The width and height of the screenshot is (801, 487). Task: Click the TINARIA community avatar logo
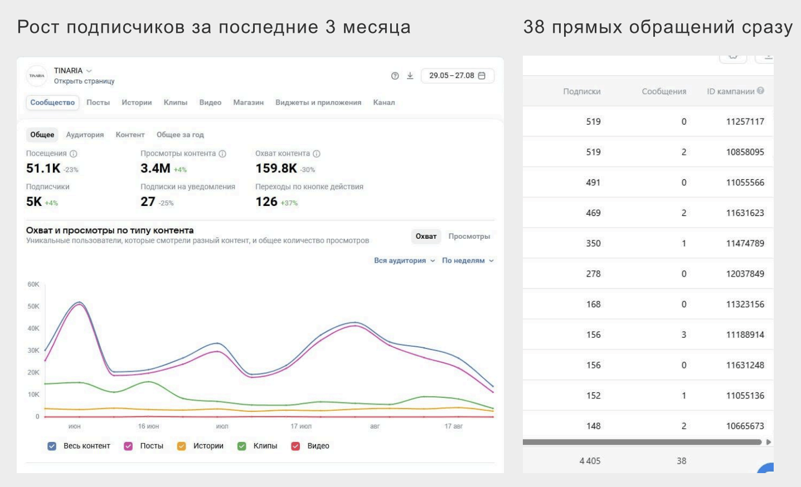[37, 76]
